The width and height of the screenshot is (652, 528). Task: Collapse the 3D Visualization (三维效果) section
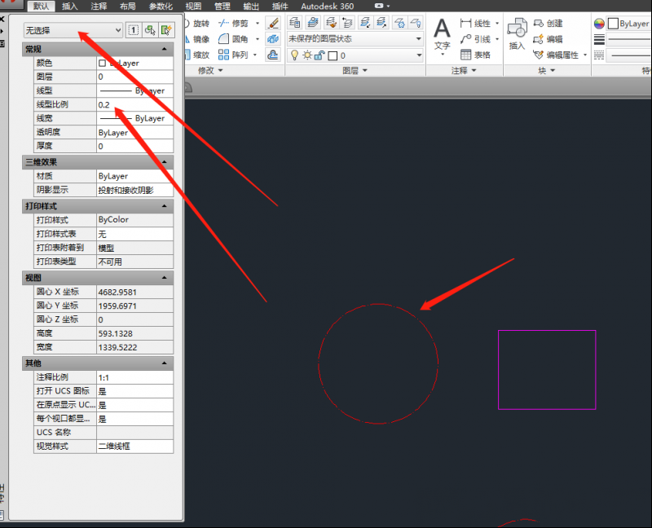tap(165, 161)
